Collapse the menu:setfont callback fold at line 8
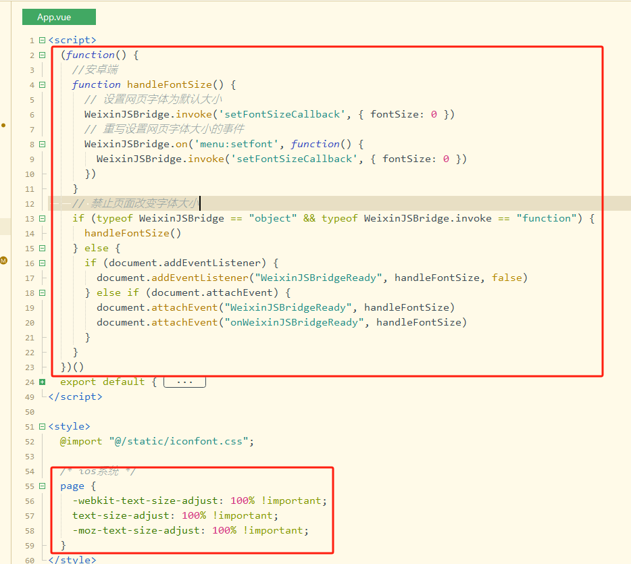Screen dimensions: 631x564 [43, 145]
